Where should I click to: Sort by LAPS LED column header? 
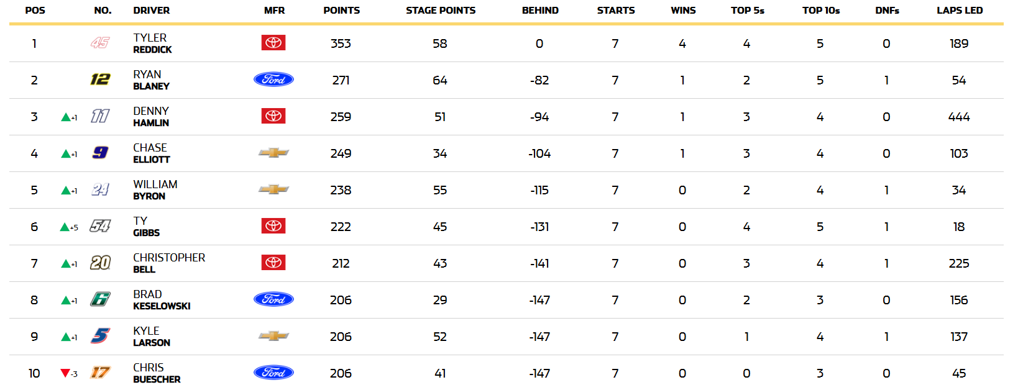point(960,11)
